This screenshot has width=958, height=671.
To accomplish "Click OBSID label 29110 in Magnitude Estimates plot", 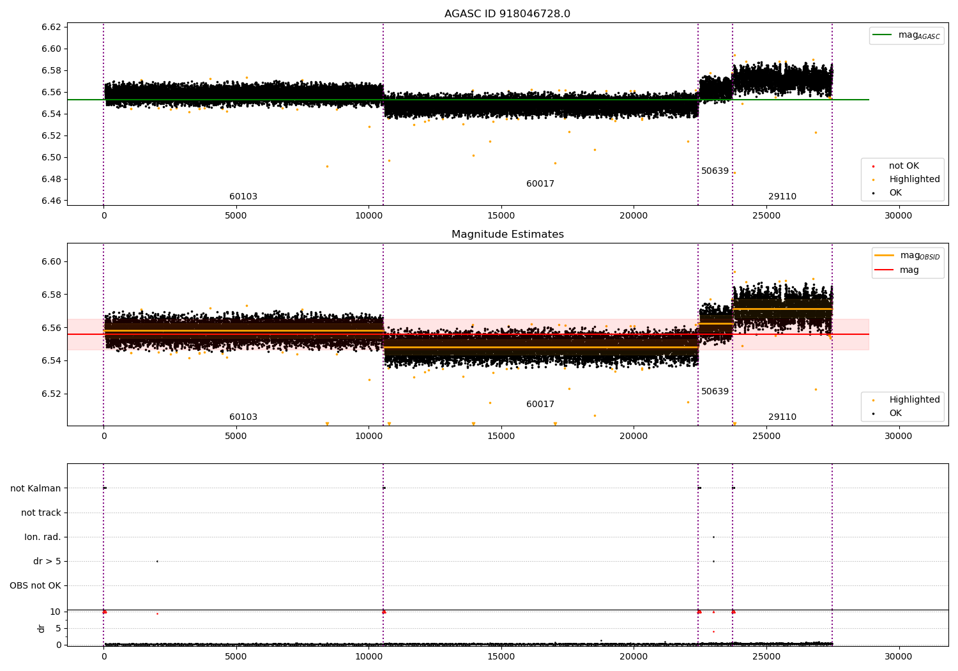I will pos(782,417).
